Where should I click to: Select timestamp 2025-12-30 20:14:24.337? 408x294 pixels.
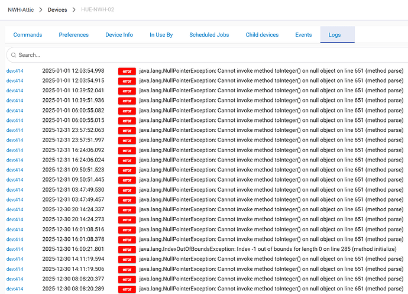point(73,209)
